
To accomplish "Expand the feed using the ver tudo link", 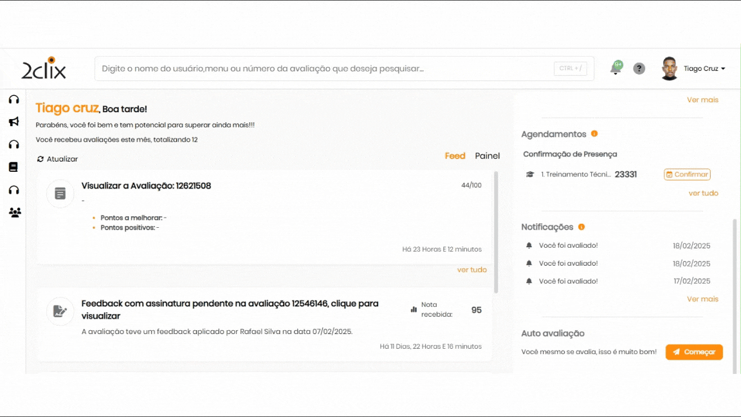I will point(471,270).
